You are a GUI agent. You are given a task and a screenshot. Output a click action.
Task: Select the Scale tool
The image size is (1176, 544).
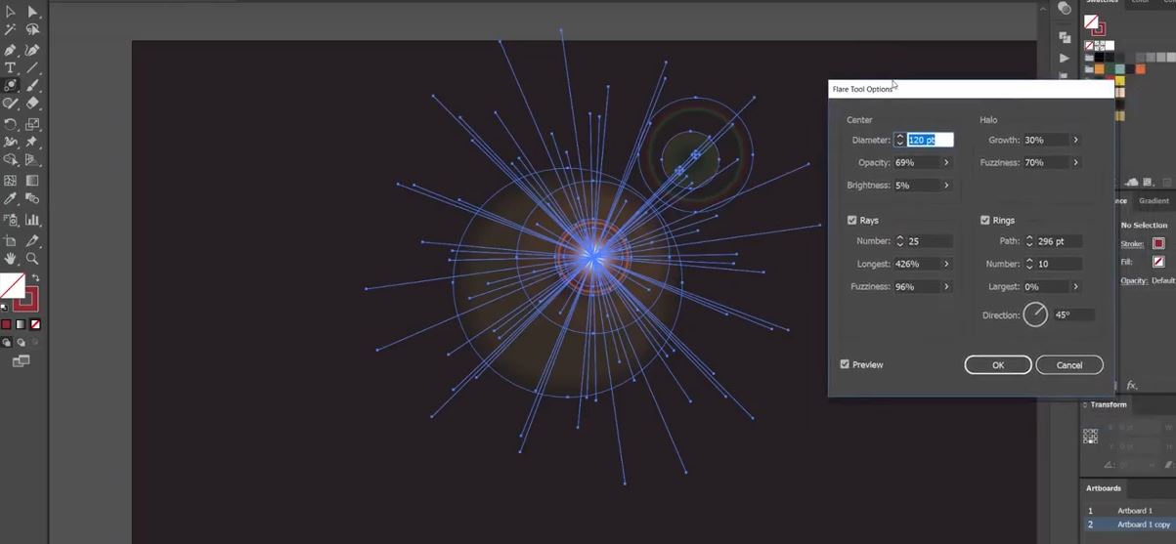point(32,124)
